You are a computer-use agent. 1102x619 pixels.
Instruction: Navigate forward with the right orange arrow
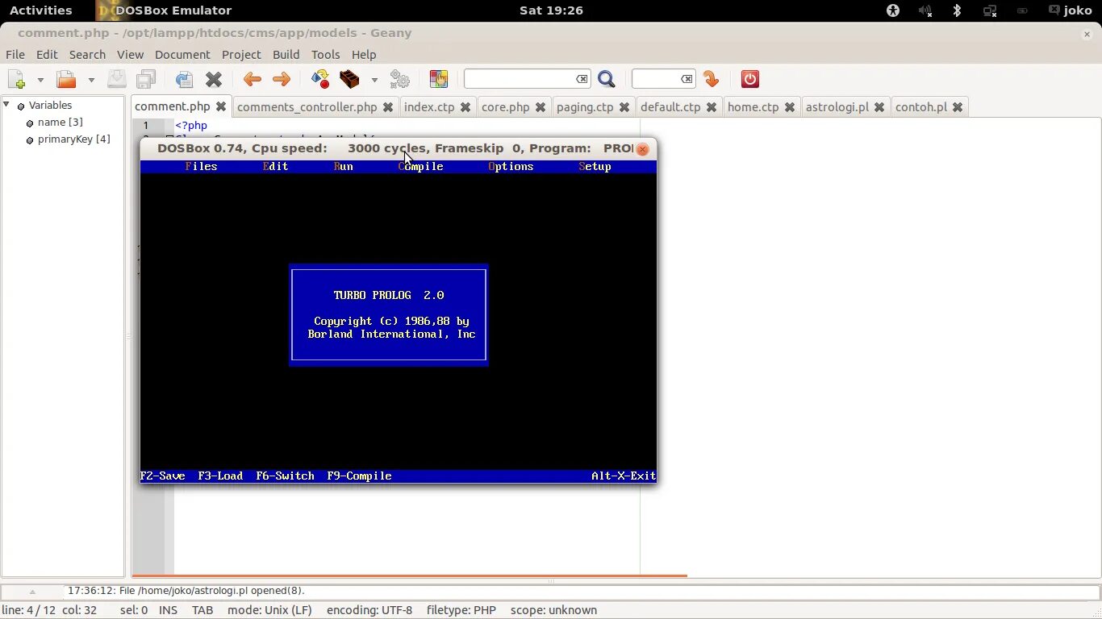(x=282, y=79)
